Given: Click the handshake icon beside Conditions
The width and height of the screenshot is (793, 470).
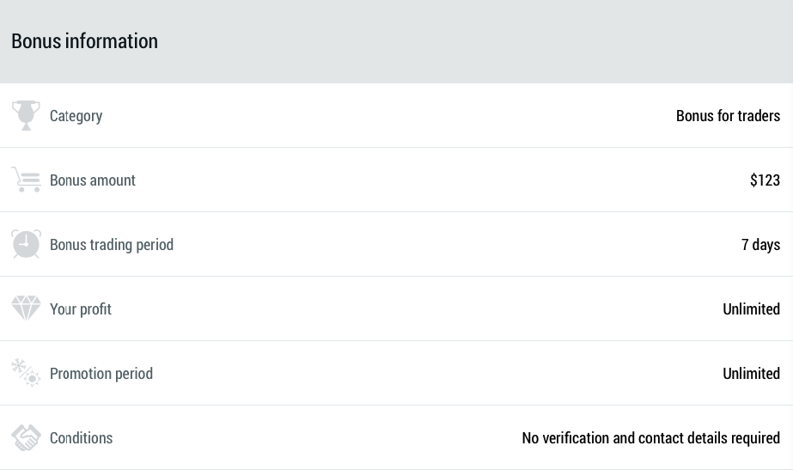Looking at the screenshot, I should (26, 437).
